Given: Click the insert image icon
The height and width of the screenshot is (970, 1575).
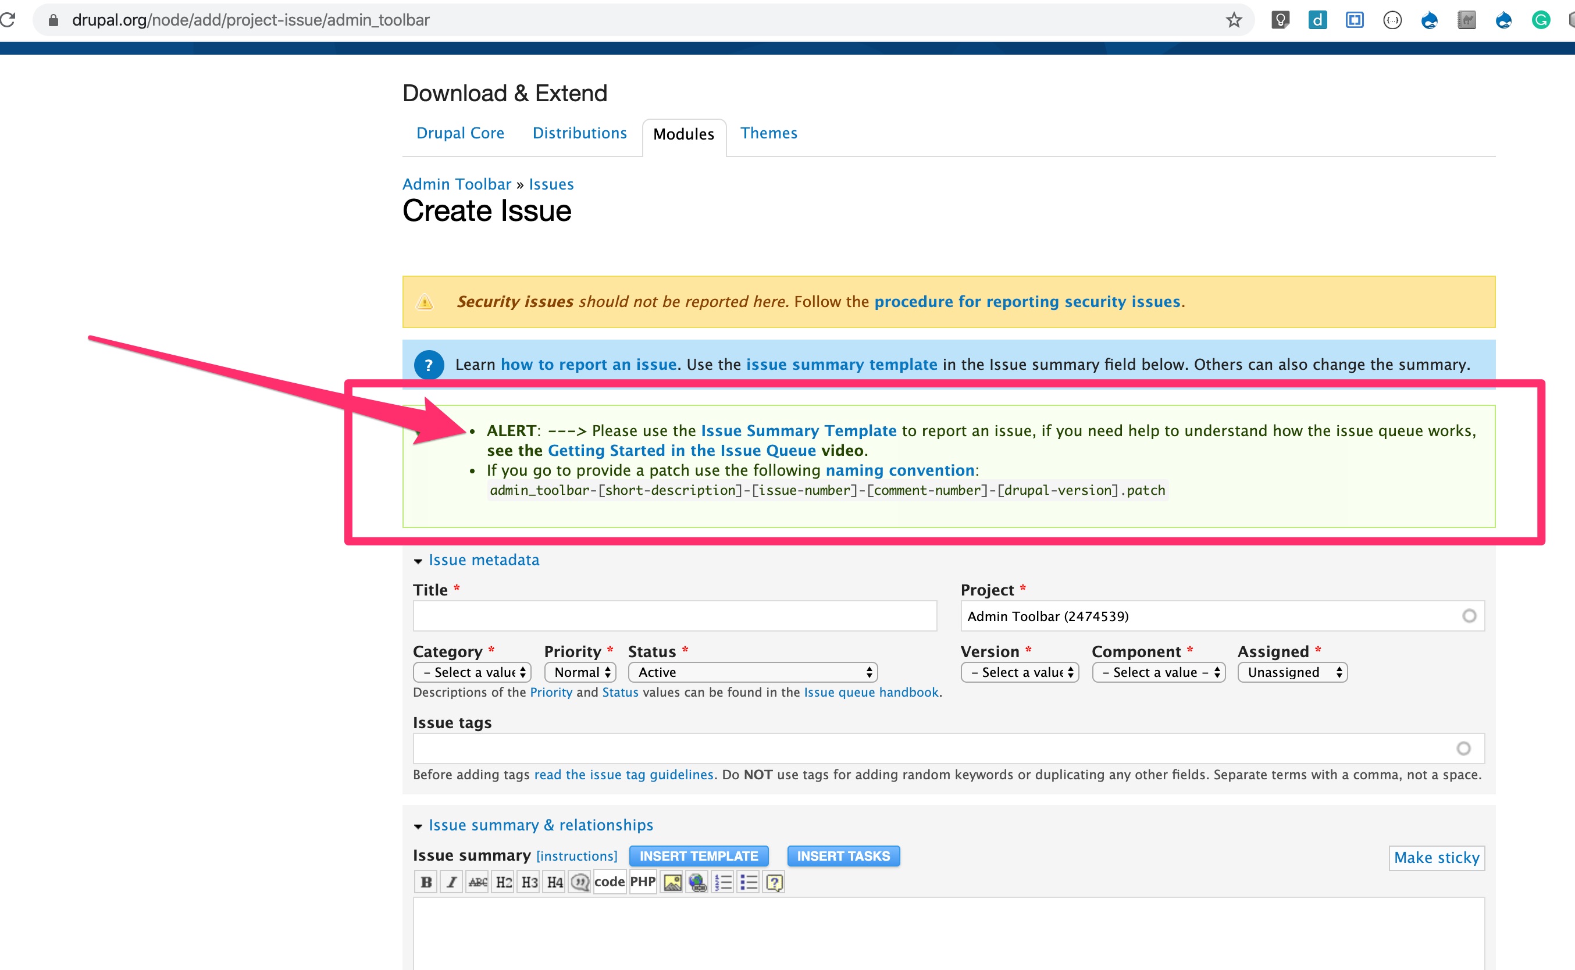Looking at the screenshot, I should (672, 882).
